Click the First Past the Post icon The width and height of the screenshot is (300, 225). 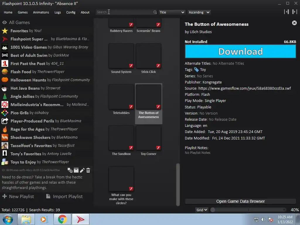tap(5, 64)
